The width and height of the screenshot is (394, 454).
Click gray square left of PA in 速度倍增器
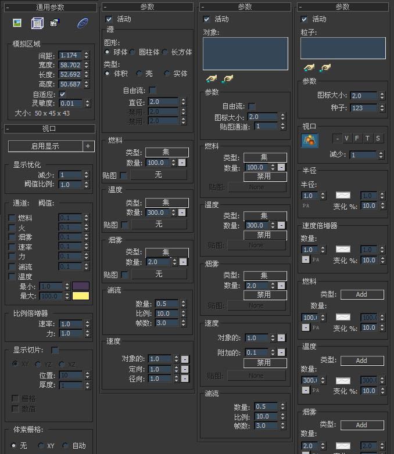pos(306,260)
